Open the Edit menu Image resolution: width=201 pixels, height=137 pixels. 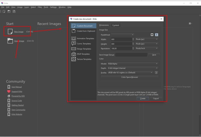click(8, 7)
